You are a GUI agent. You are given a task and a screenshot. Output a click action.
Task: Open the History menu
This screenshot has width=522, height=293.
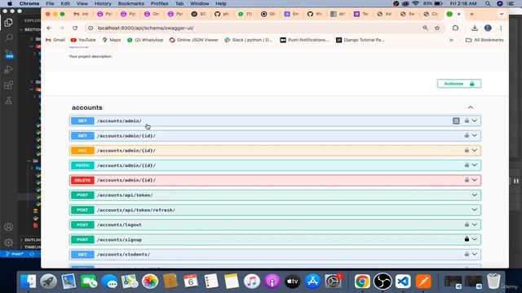click(103, 3)
